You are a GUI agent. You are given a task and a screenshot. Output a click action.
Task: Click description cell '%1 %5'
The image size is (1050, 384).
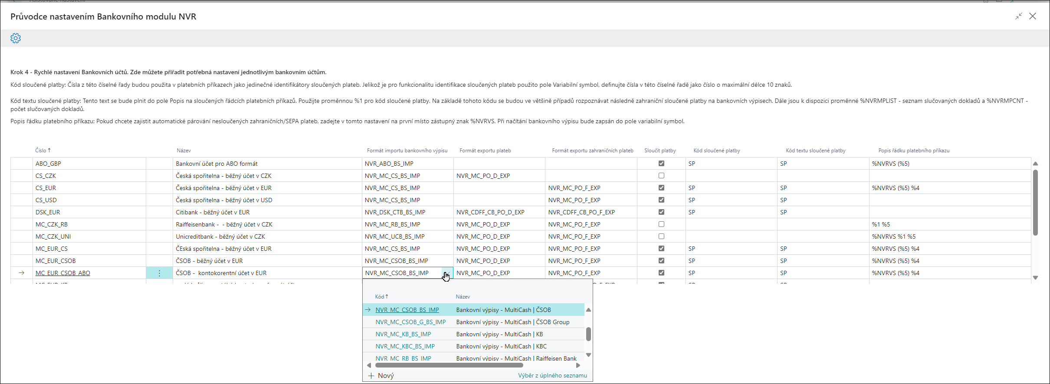click(x=950, y=224)
